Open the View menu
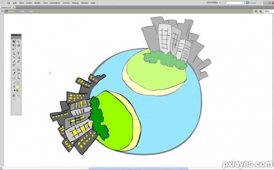Screen dimensions: 274x170 (21, 3)
